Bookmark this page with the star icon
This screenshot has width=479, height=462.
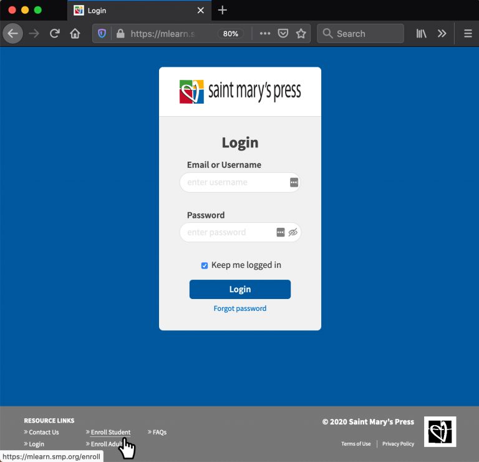tap(301, 34)
